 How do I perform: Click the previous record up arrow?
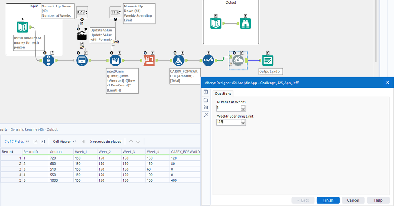tap(131, 142)
